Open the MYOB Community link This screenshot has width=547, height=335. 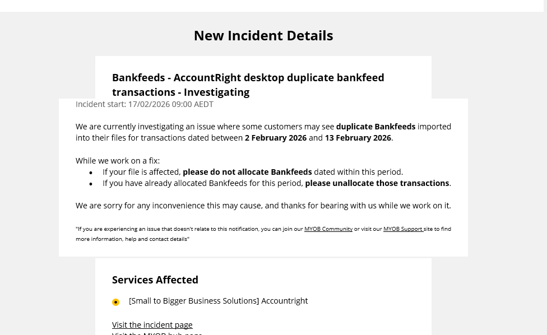point(328,229)
